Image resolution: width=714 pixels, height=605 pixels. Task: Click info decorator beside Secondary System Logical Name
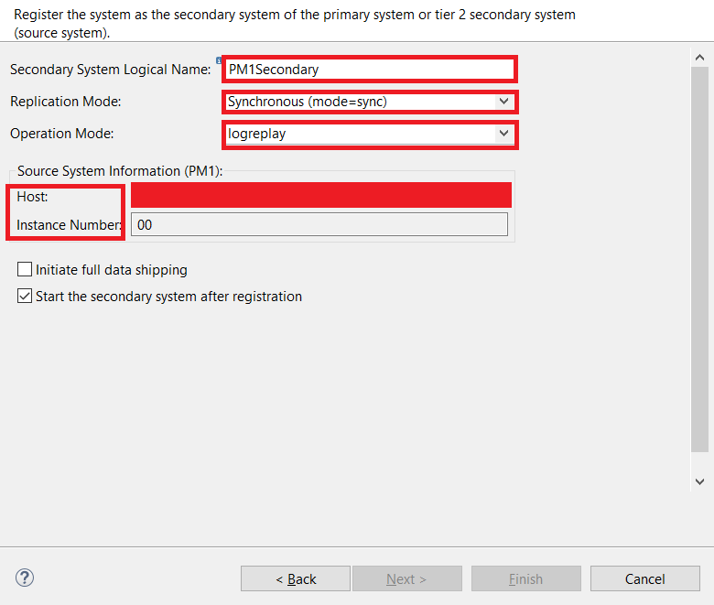[219, 60]
